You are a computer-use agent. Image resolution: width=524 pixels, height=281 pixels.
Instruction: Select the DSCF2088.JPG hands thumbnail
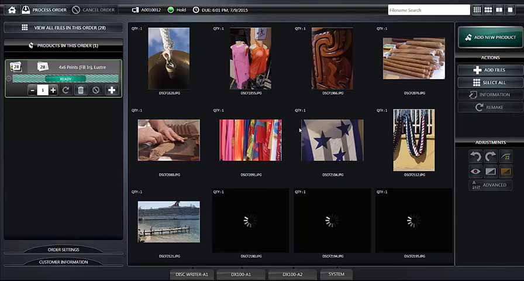tap(169, 140)
